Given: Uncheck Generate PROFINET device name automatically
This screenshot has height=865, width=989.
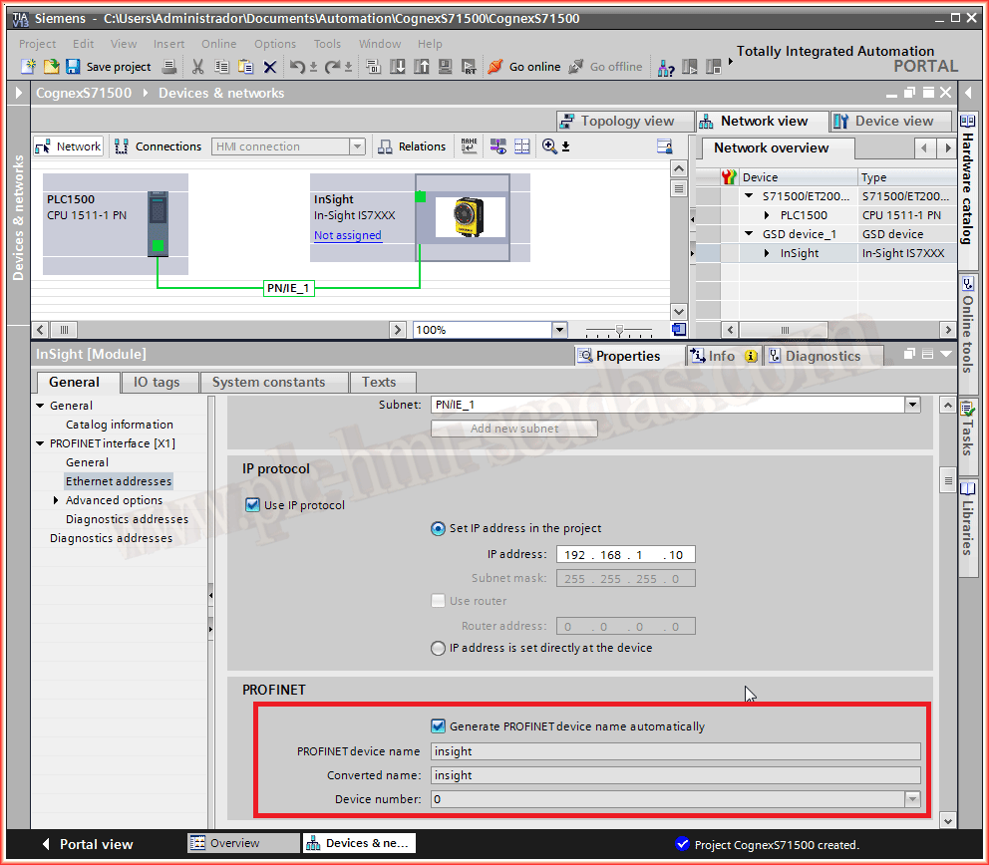Looking at the screenshot, I should click(438, 726).
